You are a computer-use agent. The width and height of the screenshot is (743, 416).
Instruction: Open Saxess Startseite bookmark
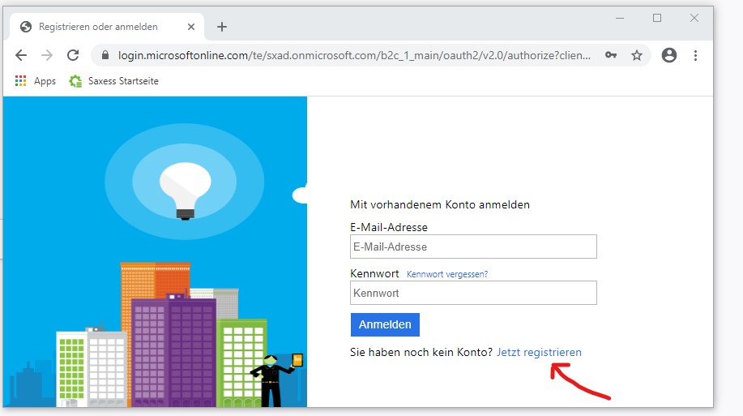click(x=114, y=81)
